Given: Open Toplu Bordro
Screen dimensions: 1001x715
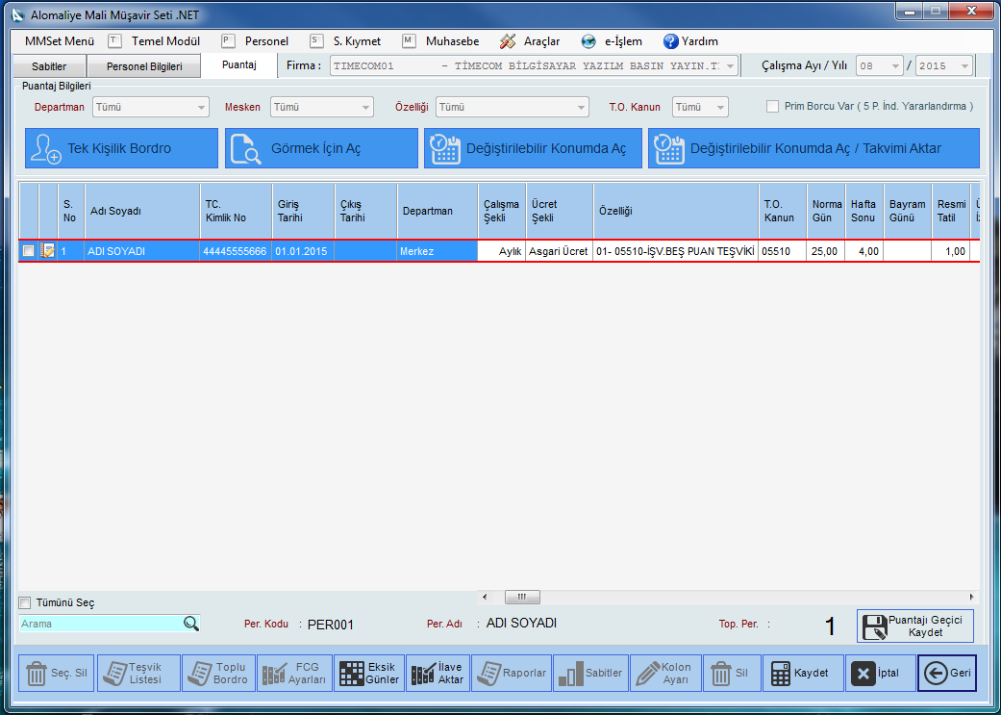Looking at the screenshot, I should 218,673.
